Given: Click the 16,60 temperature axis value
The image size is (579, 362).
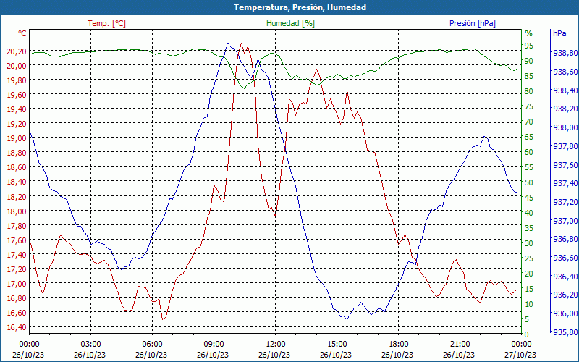Looking at the screenshot, I should pos(17,313).
